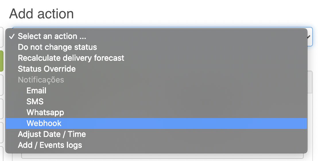The width and height of the screenshot is (318, 161).
Task: Click the grey panel header behind the list
Action: [x=310, y=82]
